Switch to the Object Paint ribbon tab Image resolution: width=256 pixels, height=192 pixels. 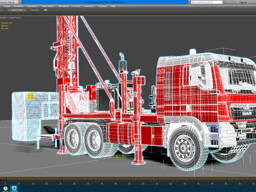[17, 10]
